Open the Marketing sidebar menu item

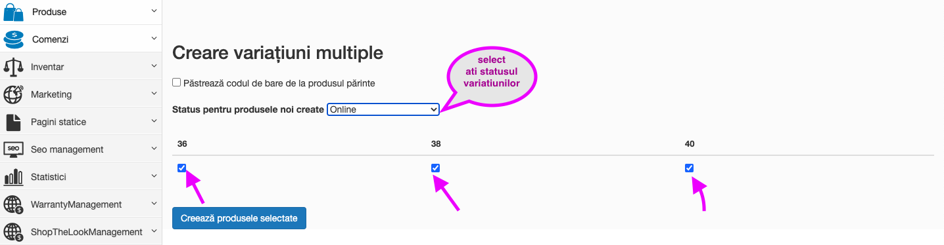tap(81, 94)
